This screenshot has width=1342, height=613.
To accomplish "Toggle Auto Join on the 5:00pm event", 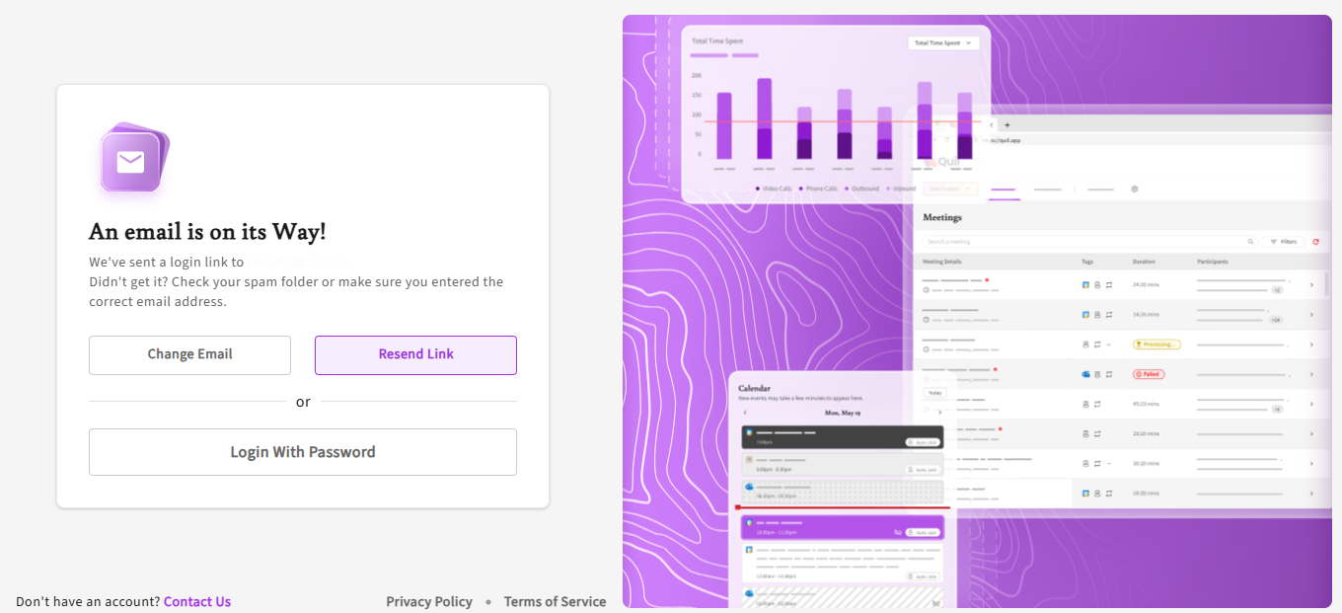I will [924, 470].
